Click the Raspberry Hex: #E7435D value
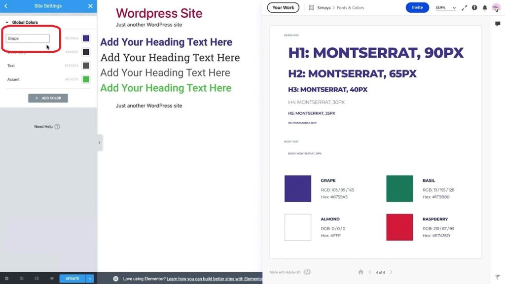 coord(436,236)
